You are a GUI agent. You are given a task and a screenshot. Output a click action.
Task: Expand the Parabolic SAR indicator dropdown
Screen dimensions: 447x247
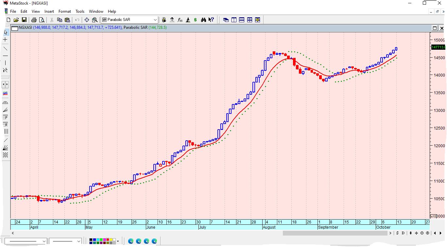click(155, 20)
